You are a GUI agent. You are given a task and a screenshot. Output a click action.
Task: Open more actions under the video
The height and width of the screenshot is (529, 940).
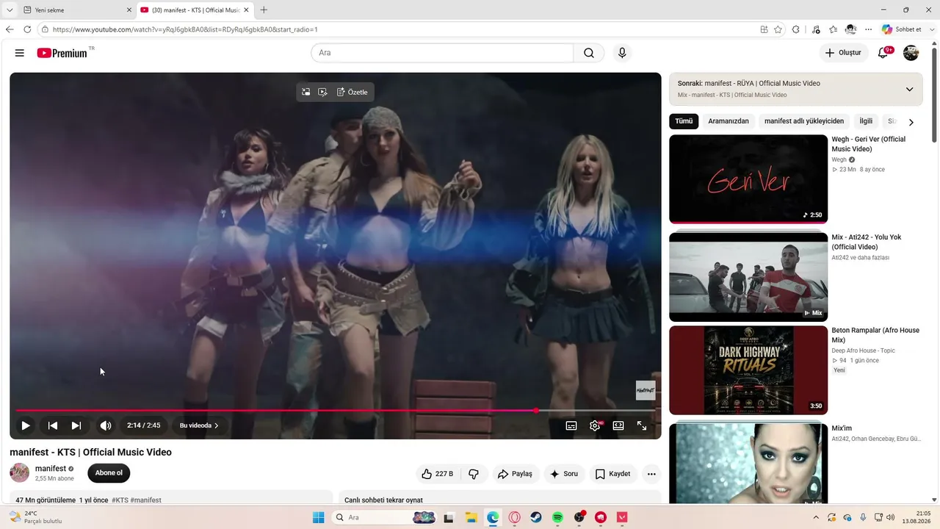651,474
